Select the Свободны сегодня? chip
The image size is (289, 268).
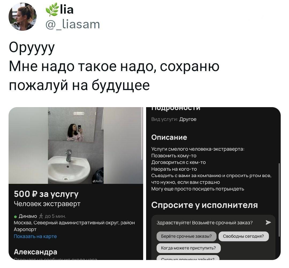point(244,236)
